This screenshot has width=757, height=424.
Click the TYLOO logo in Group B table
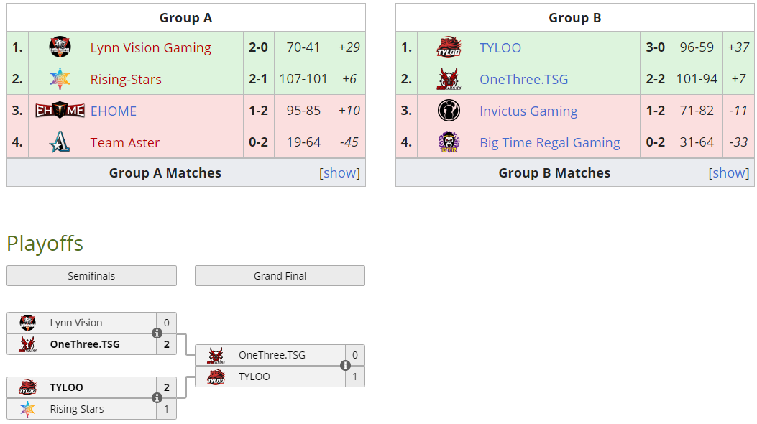click(x=449, y=47)
